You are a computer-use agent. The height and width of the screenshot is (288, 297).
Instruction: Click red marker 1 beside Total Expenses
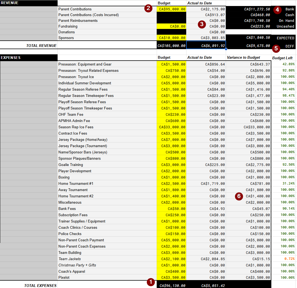pyautogui.click(x=151, y=282)
